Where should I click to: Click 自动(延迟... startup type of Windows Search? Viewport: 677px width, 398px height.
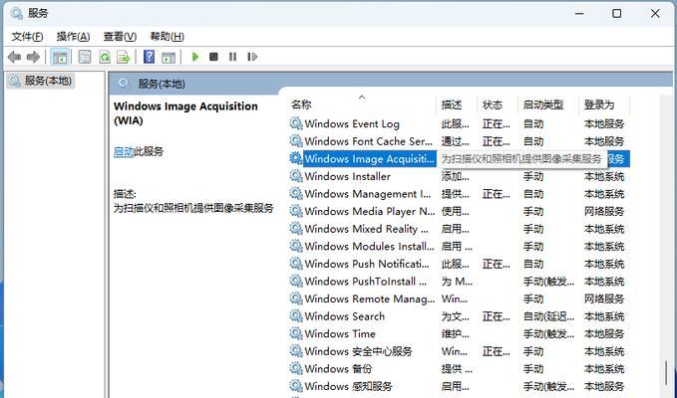[548, 316]
